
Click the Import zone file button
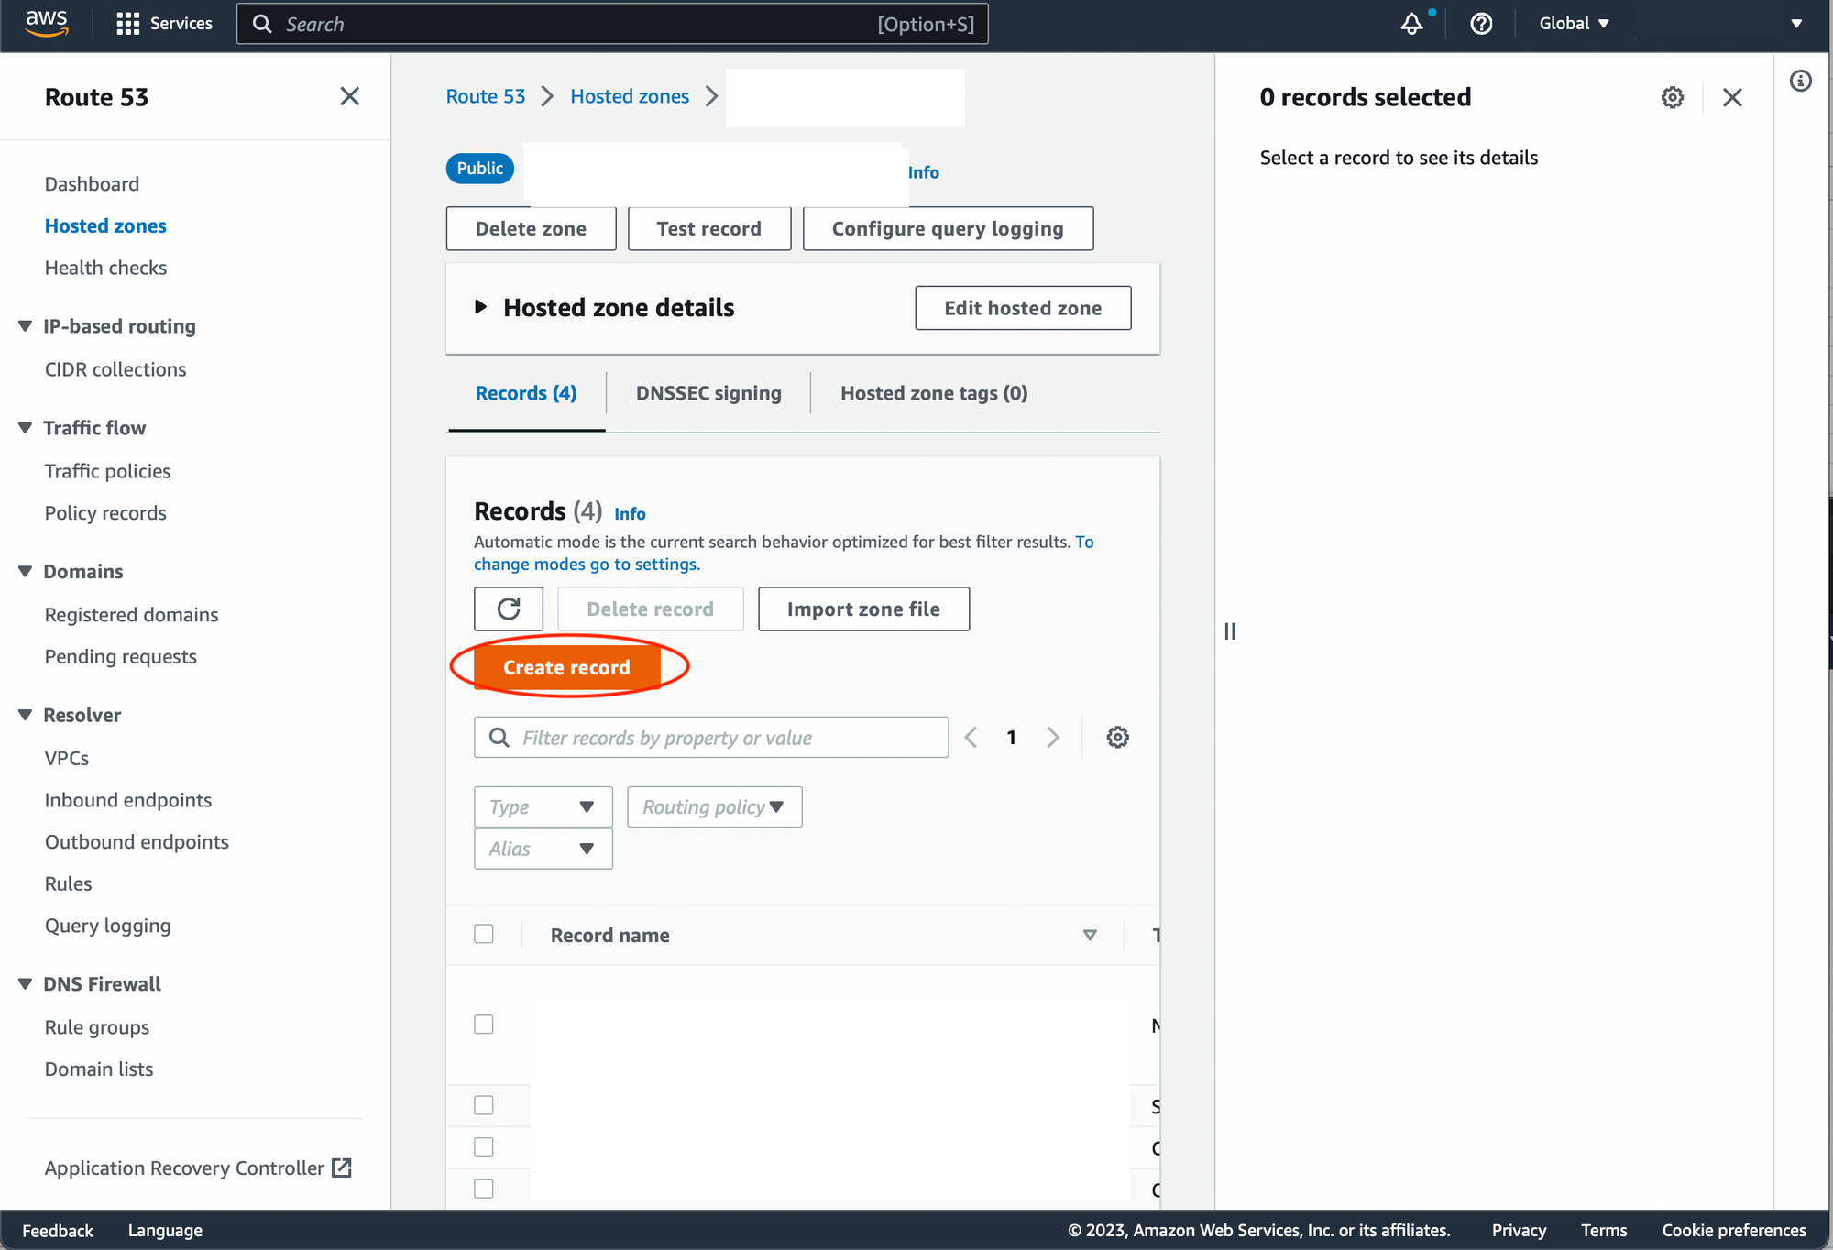tap(863, 609)
